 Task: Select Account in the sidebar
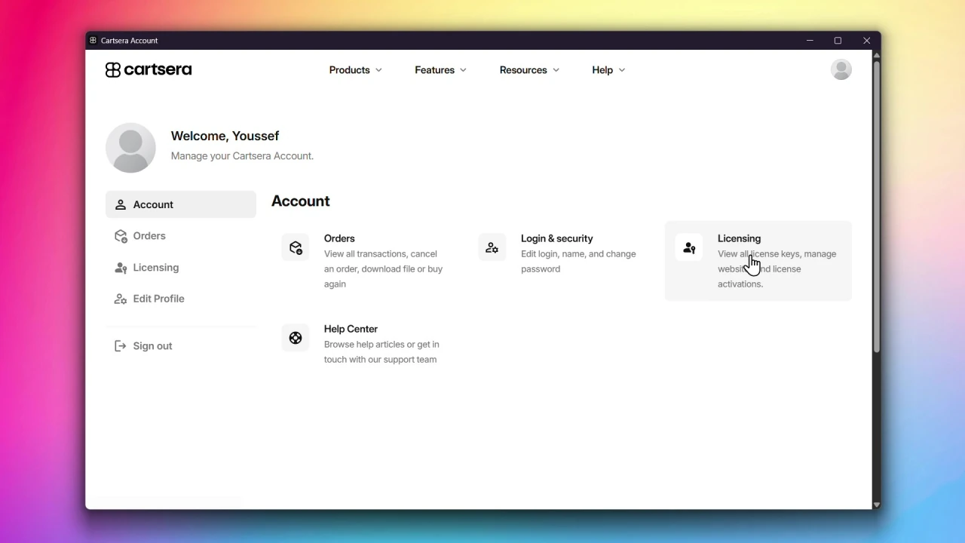tap(181, 204)
